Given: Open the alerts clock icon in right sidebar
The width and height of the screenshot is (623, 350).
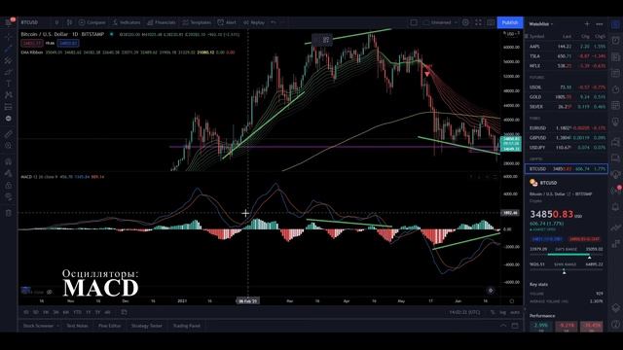Looking at the screenshot, I should [615, 41].
